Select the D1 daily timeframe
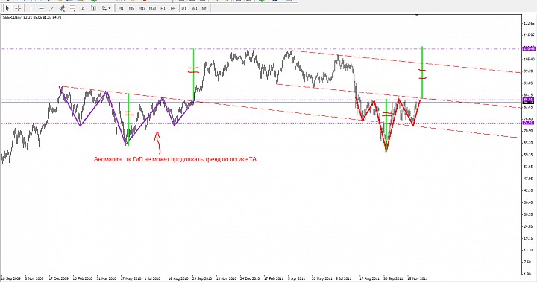The image size is (537, 282). click(184, 8)
